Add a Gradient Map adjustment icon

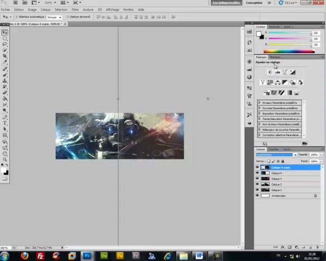289,93
